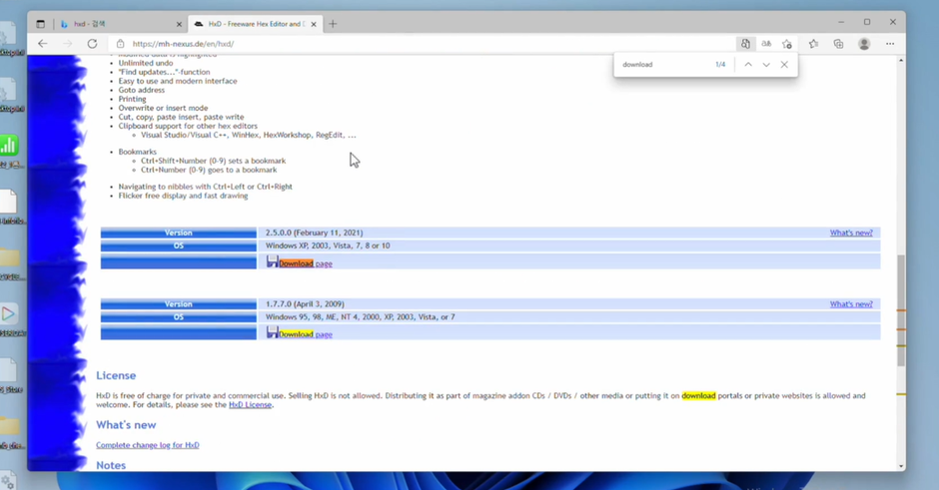Minimize the browser window
The image size is (939, 490).
pyautogui.click(x=841, y=22)
